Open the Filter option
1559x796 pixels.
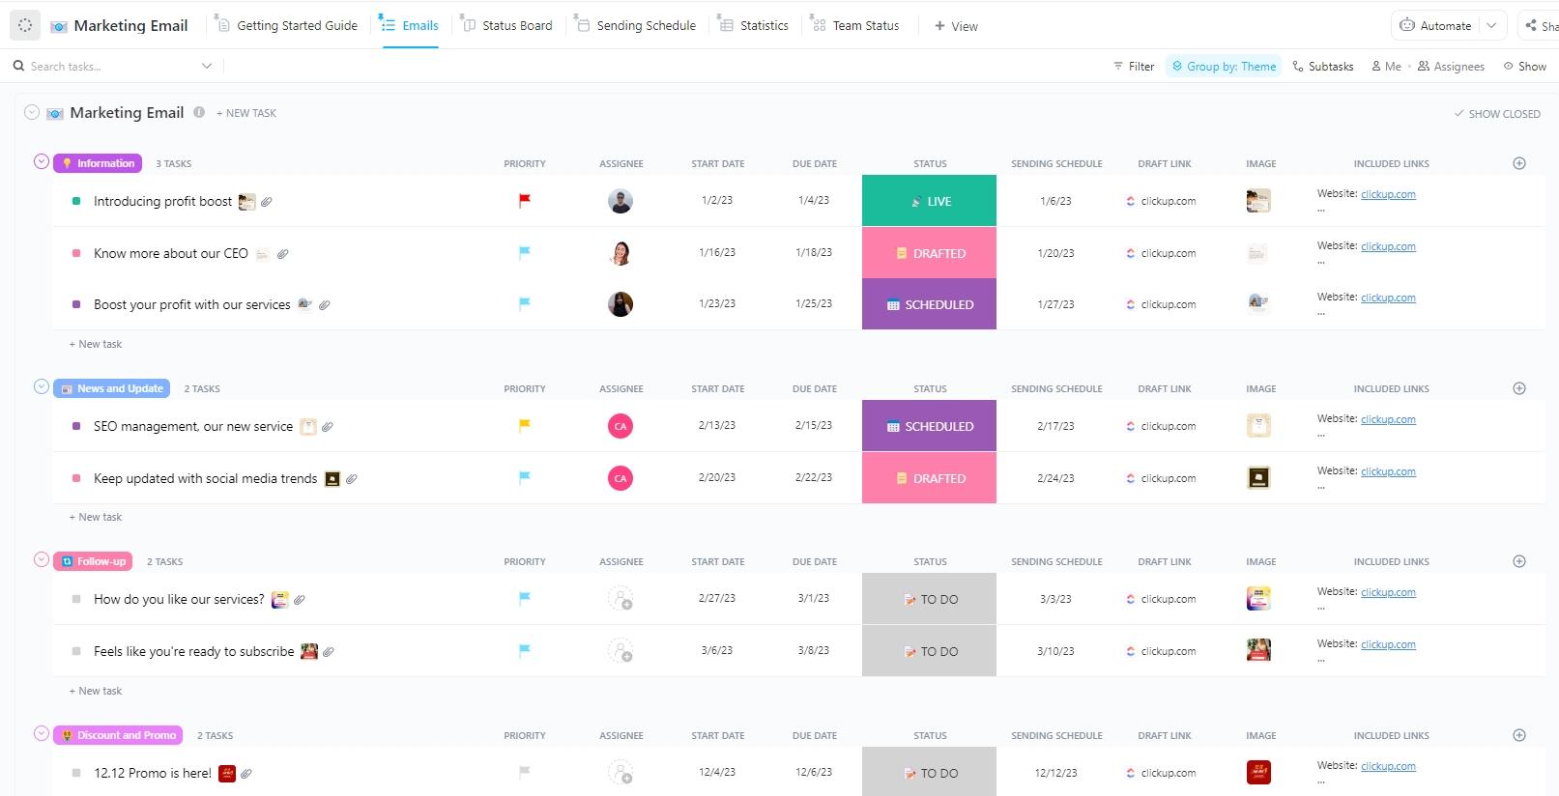point(1135,67)
